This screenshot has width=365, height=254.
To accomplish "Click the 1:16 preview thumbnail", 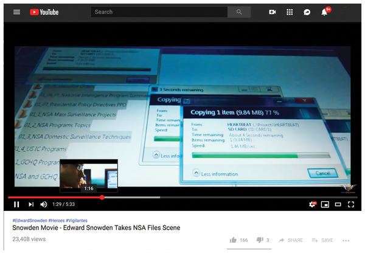I will pyautogui.click(x=89, y=176).
